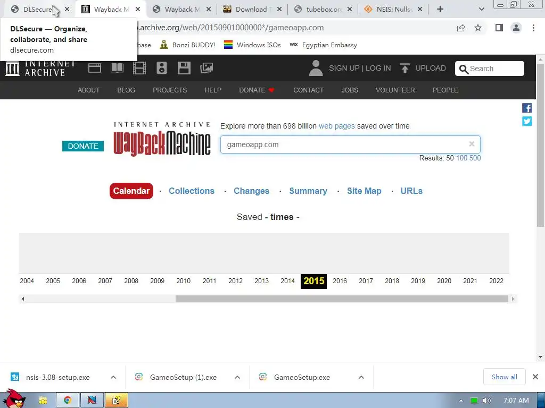Screen dimensions: 545x408
Task: Open the folder icon in the taskbar
Action: [43, 400]
